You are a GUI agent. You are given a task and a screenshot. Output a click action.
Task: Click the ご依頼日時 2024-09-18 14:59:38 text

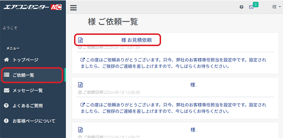pyautogui.click(x=111, y=93)
